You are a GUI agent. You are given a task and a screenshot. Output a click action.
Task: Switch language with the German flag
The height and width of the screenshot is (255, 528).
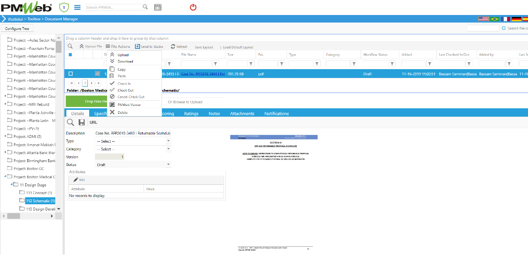(x=516, y=19)
